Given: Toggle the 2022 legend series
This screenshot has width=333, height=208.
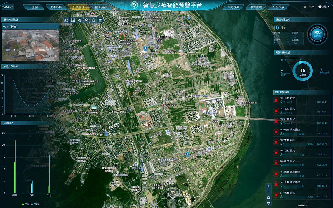Looking at the screenshot, I should pos(26,204).
